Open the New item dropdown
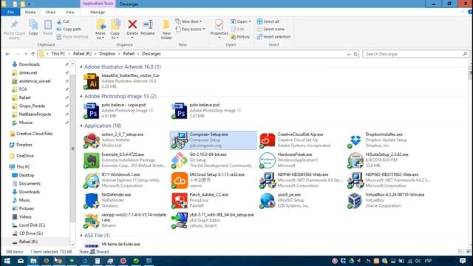473x266 pixels. [188, 21]
